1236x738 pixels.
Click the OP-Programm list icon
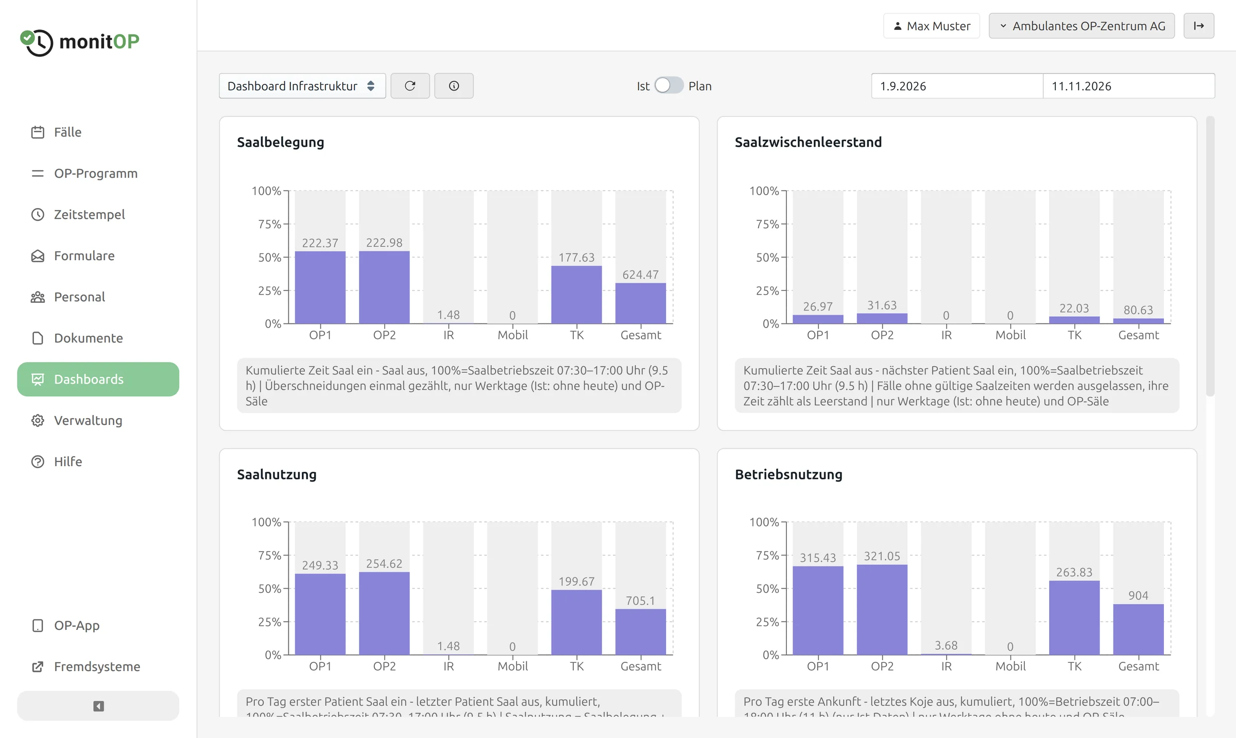(38, 174)
